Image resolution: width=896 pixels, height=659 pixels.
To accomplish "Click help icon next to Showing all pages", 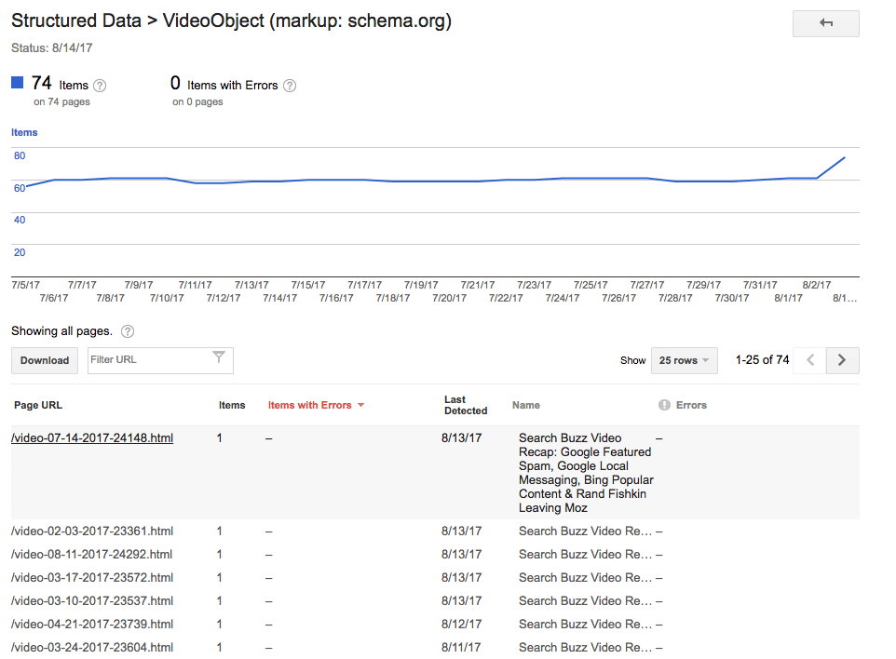I will pos(128,331).
